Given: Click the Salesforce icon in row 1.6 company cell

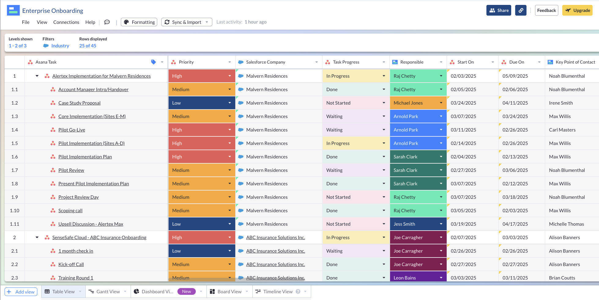Looking at the screenshot, I should point(241,157).
